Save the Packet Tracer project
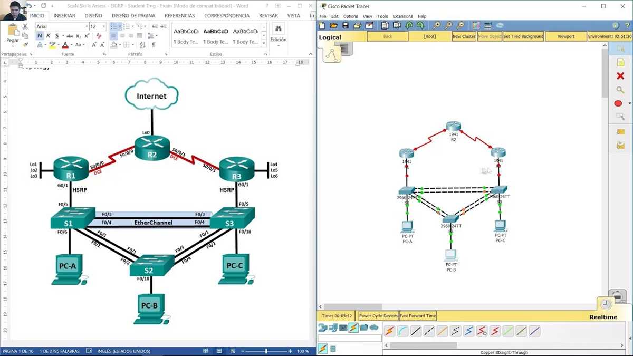Screen dimensions: 633x356 (346, 25)
